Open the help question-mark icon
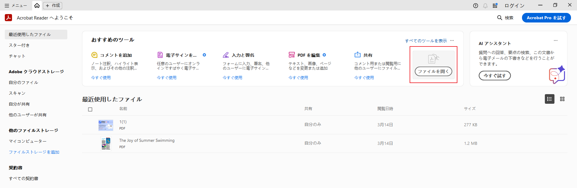Screen dimensions: 577x188 (x=475, y=6)
